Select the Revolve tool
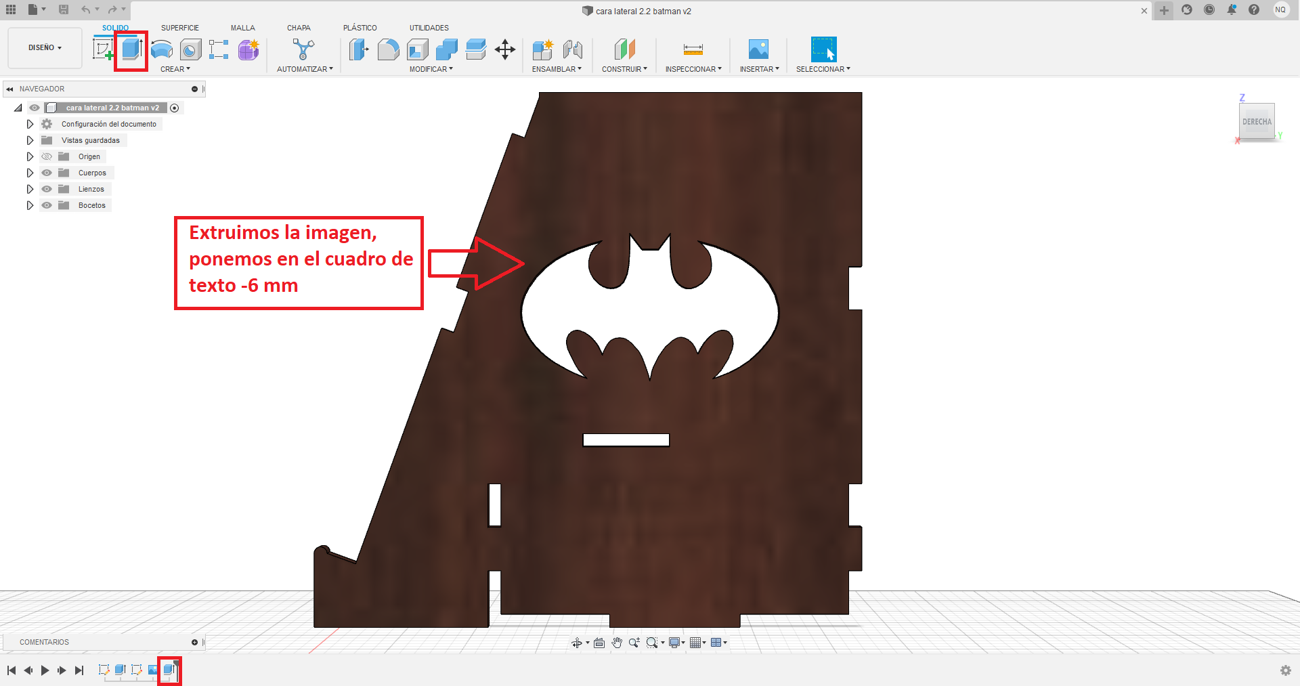The image size is (1300, 686). tap(161, 49)
